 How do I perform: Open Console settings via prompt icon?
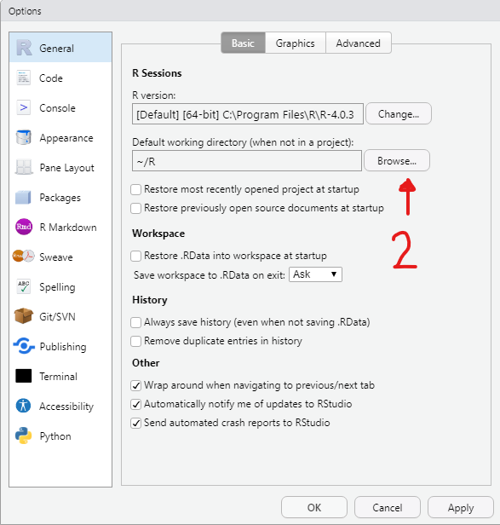[x=24, y=107]
